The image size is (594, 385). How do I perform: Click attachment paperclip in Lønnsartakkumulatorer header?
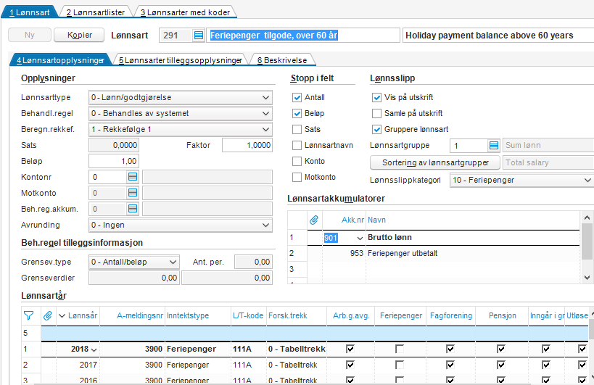pos(314,219)
